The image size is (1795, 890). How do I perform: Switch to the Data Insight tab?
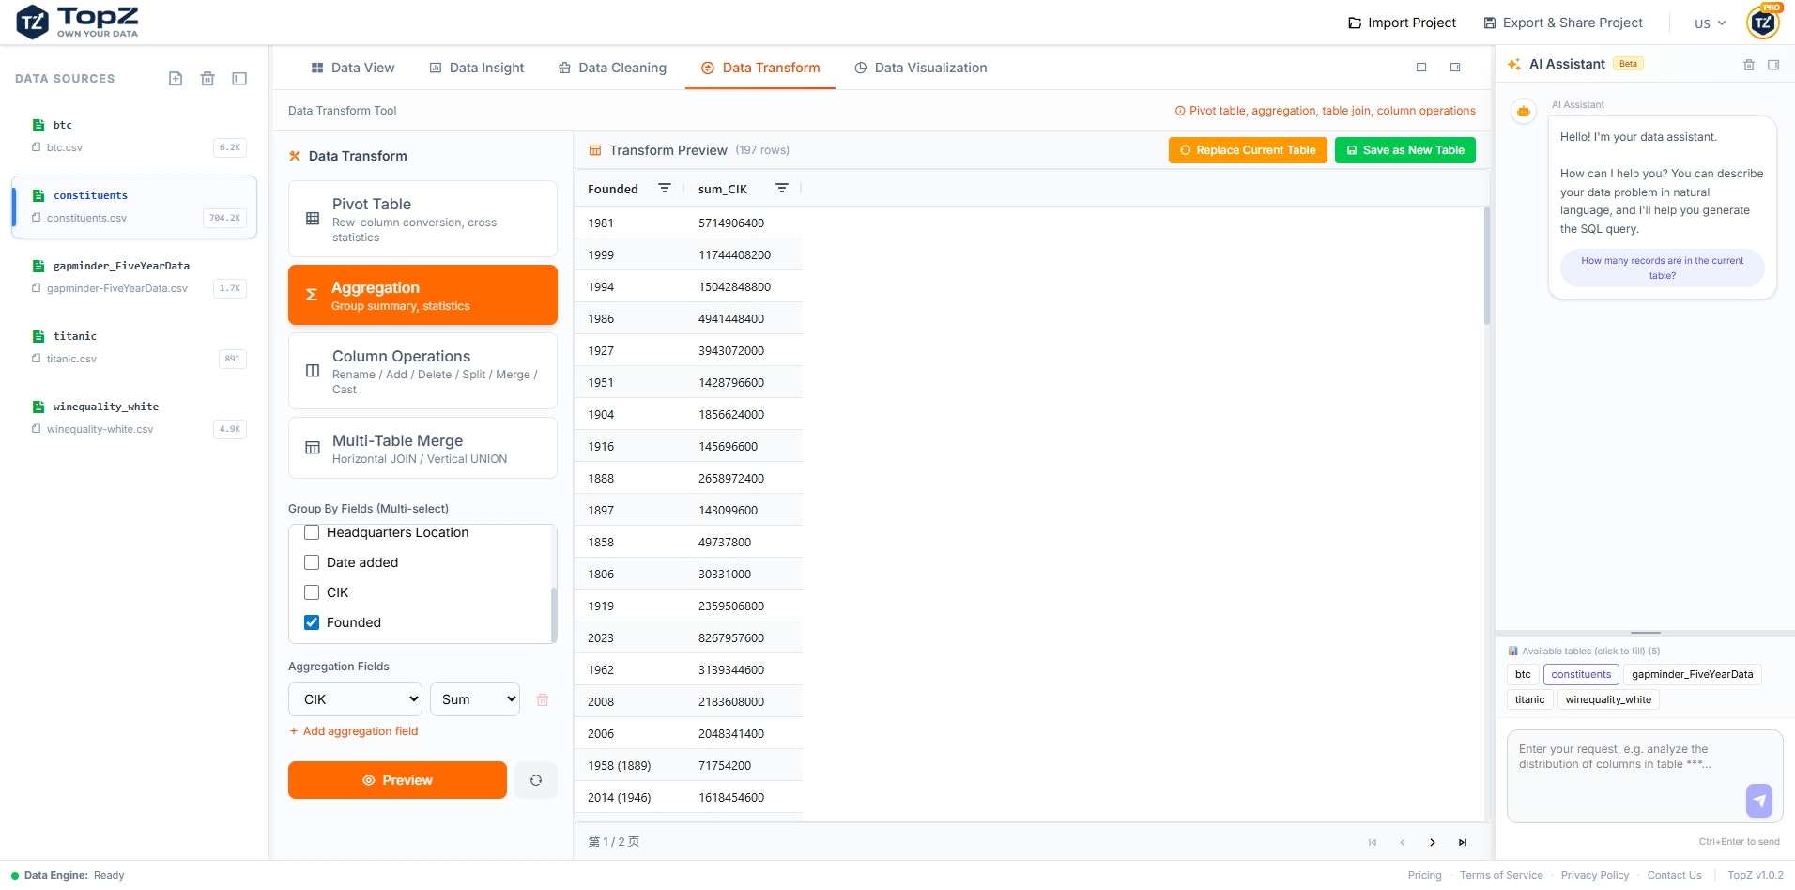[x=477, y=68]
